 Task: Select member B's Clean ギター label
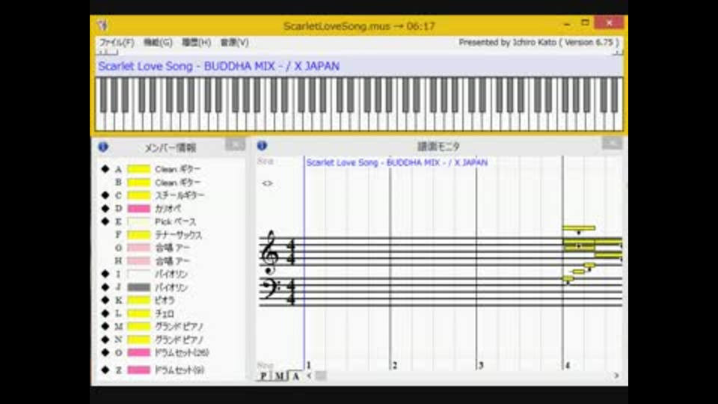coord(178,183)
